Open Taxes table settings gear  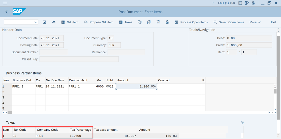click(242, 122)
